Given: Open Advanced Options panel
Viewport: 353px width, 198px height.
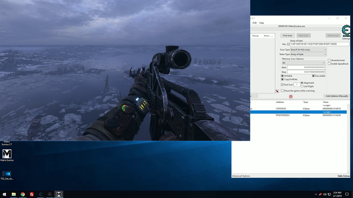Looking at the screenshot, I should pos(241,176).
